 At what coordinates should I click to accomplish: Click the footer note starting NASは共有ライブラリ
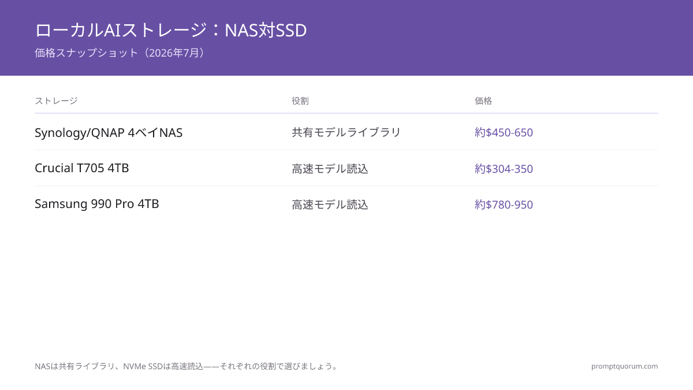187,366
